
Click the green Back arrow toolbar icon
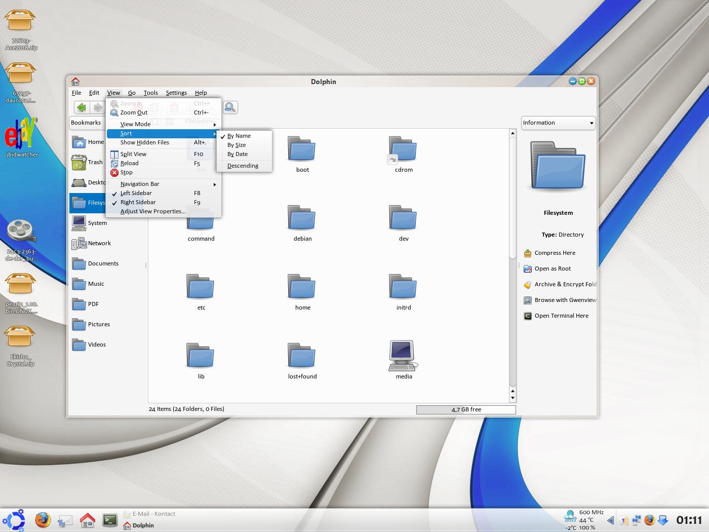[82, 107]
